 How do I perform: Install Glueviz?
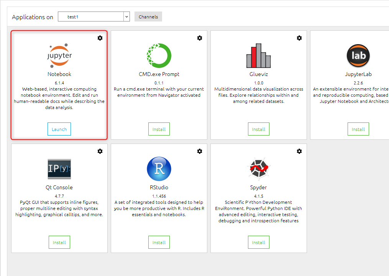(x=259, y=129)
